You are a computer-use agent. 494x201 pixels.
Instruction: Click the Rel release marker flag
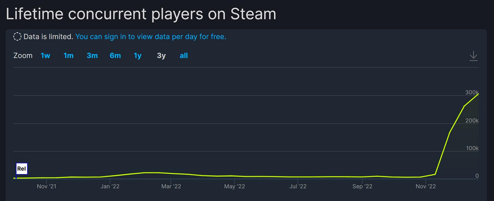click(x=22, y=168)
